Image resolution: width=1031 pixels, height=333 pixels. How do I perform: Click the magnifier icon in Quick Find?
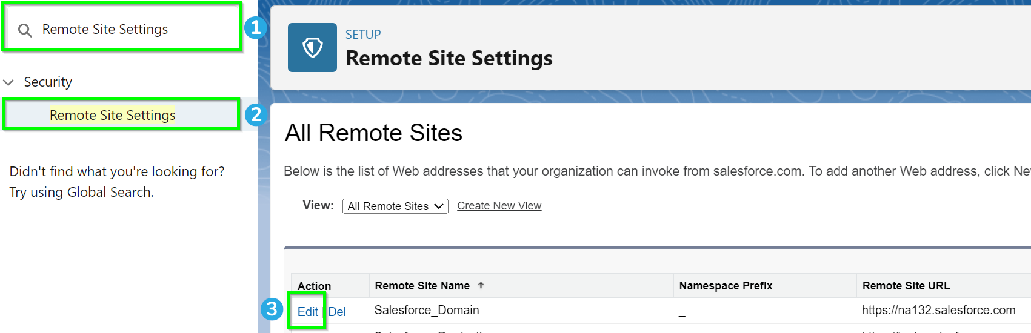coord(25,30)
